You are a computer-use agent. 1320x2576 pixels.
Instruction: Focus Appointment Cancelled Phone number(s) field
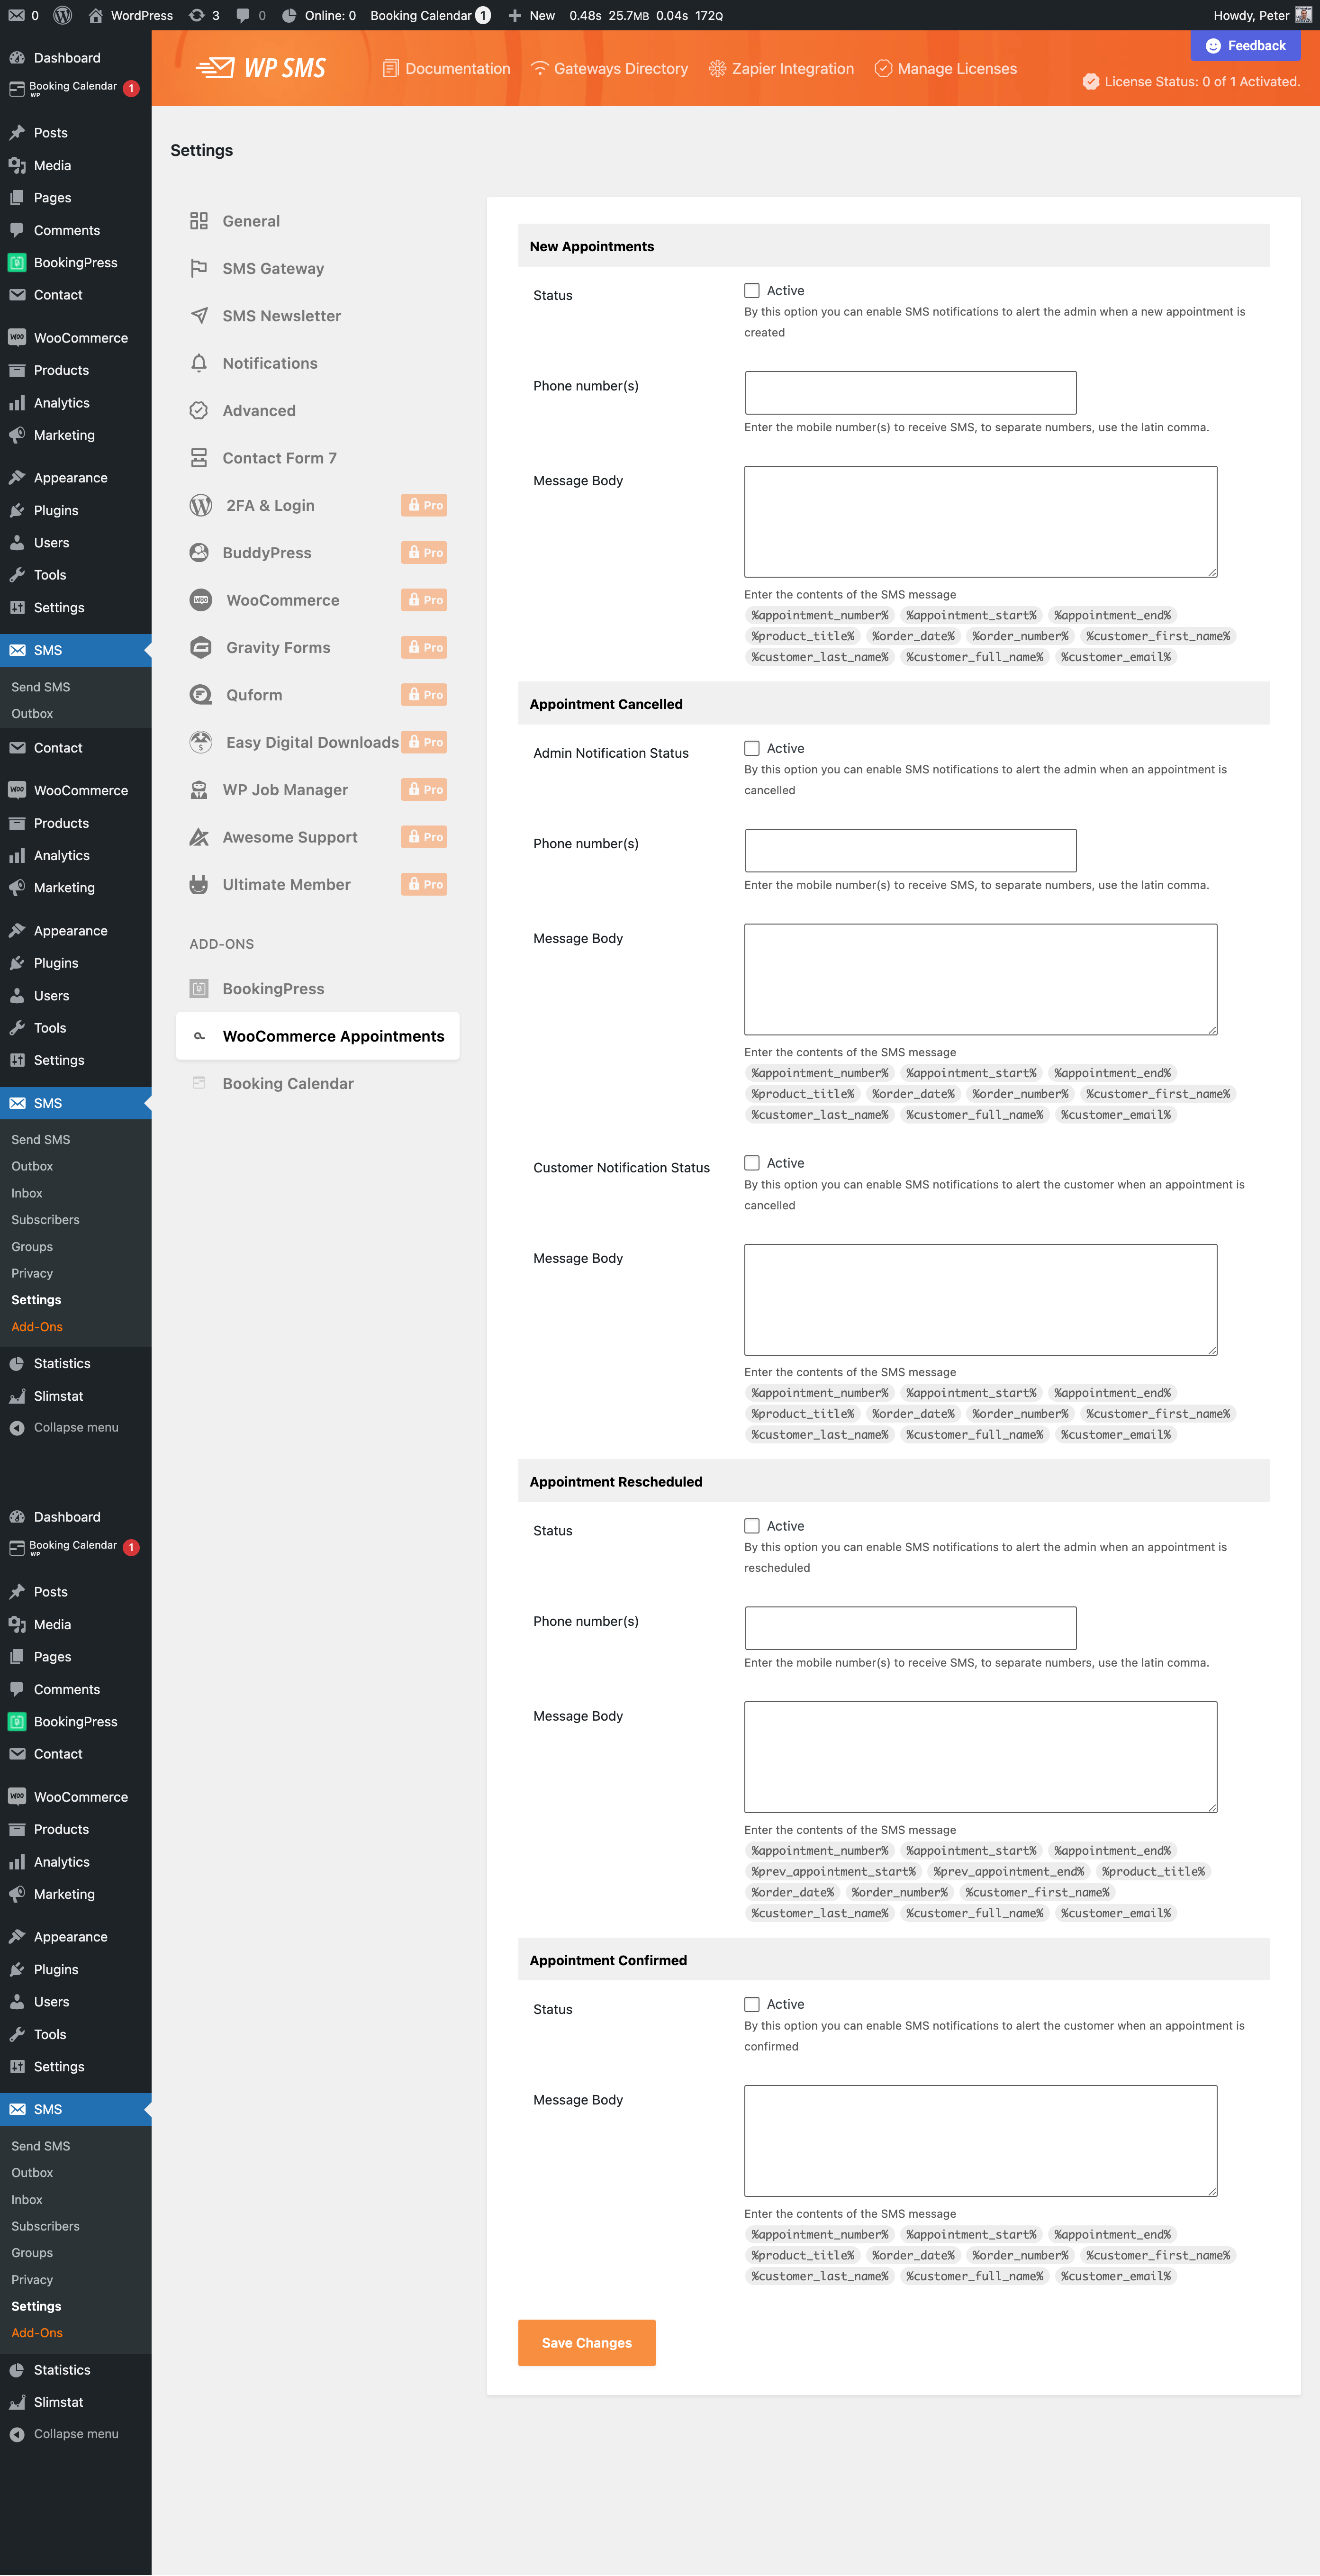coord(911,851)
